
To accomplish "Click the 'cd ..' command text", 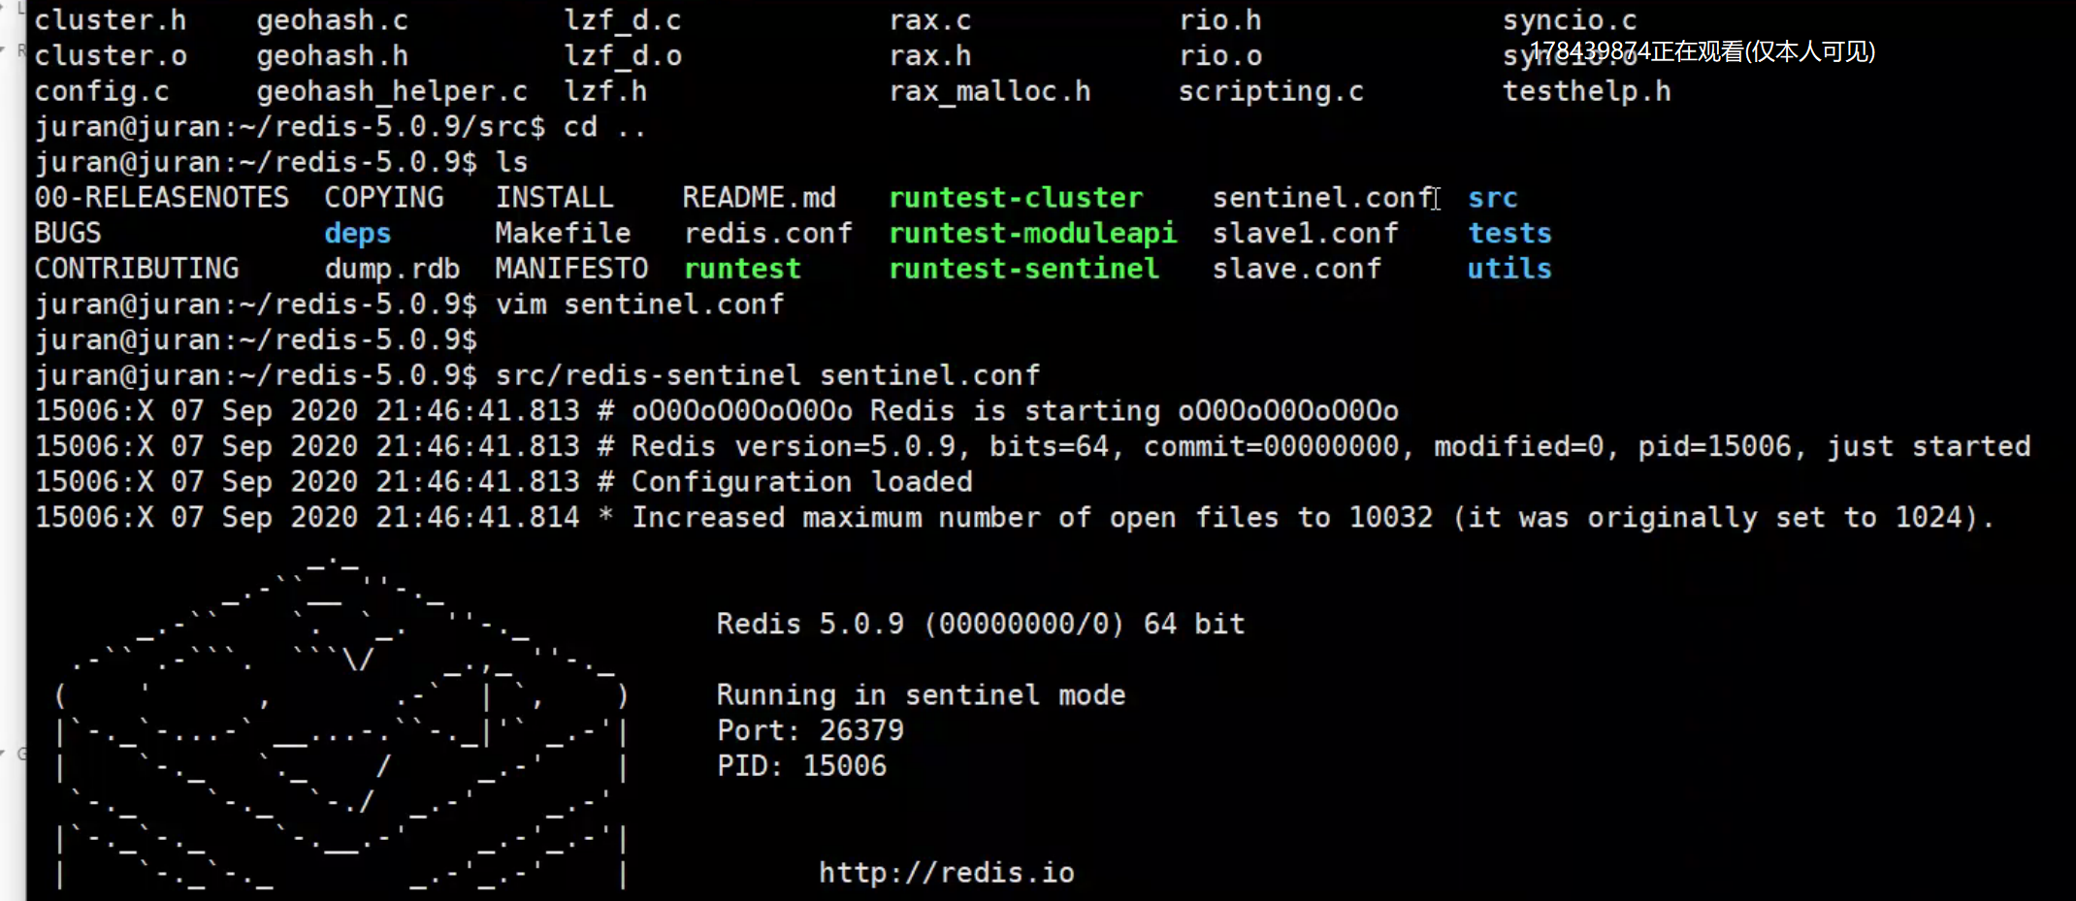I will [605, 127].
